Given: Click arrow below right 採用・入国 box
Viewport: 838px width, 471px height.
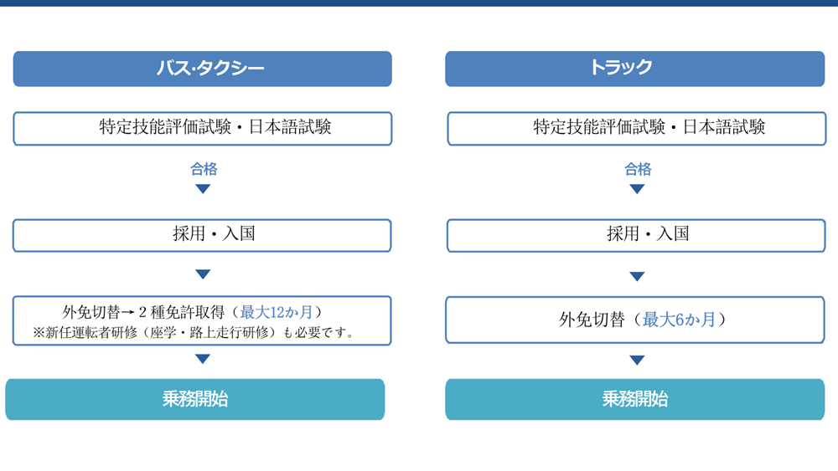Looking at the screenshot, I should (x=637, y=276).
